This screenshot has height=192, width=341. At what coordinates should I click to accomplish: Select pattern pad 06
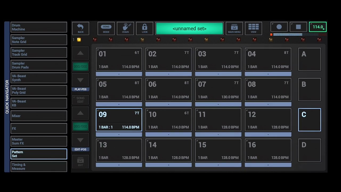coord(169,90)
